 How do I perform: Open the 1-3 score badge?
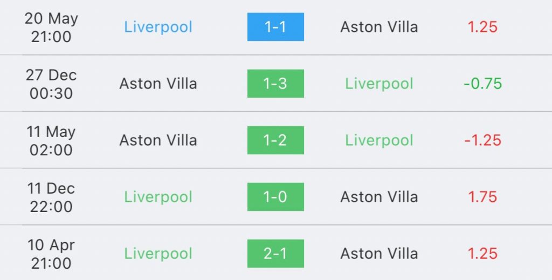275,84
